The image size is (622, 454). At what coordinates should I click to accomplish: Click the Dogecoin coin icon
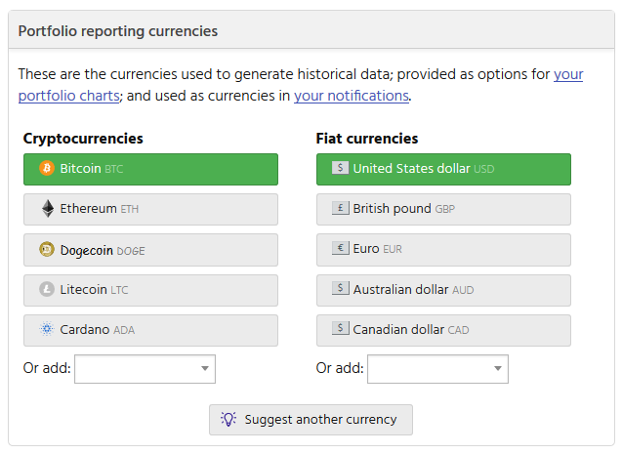click(47, 250)
